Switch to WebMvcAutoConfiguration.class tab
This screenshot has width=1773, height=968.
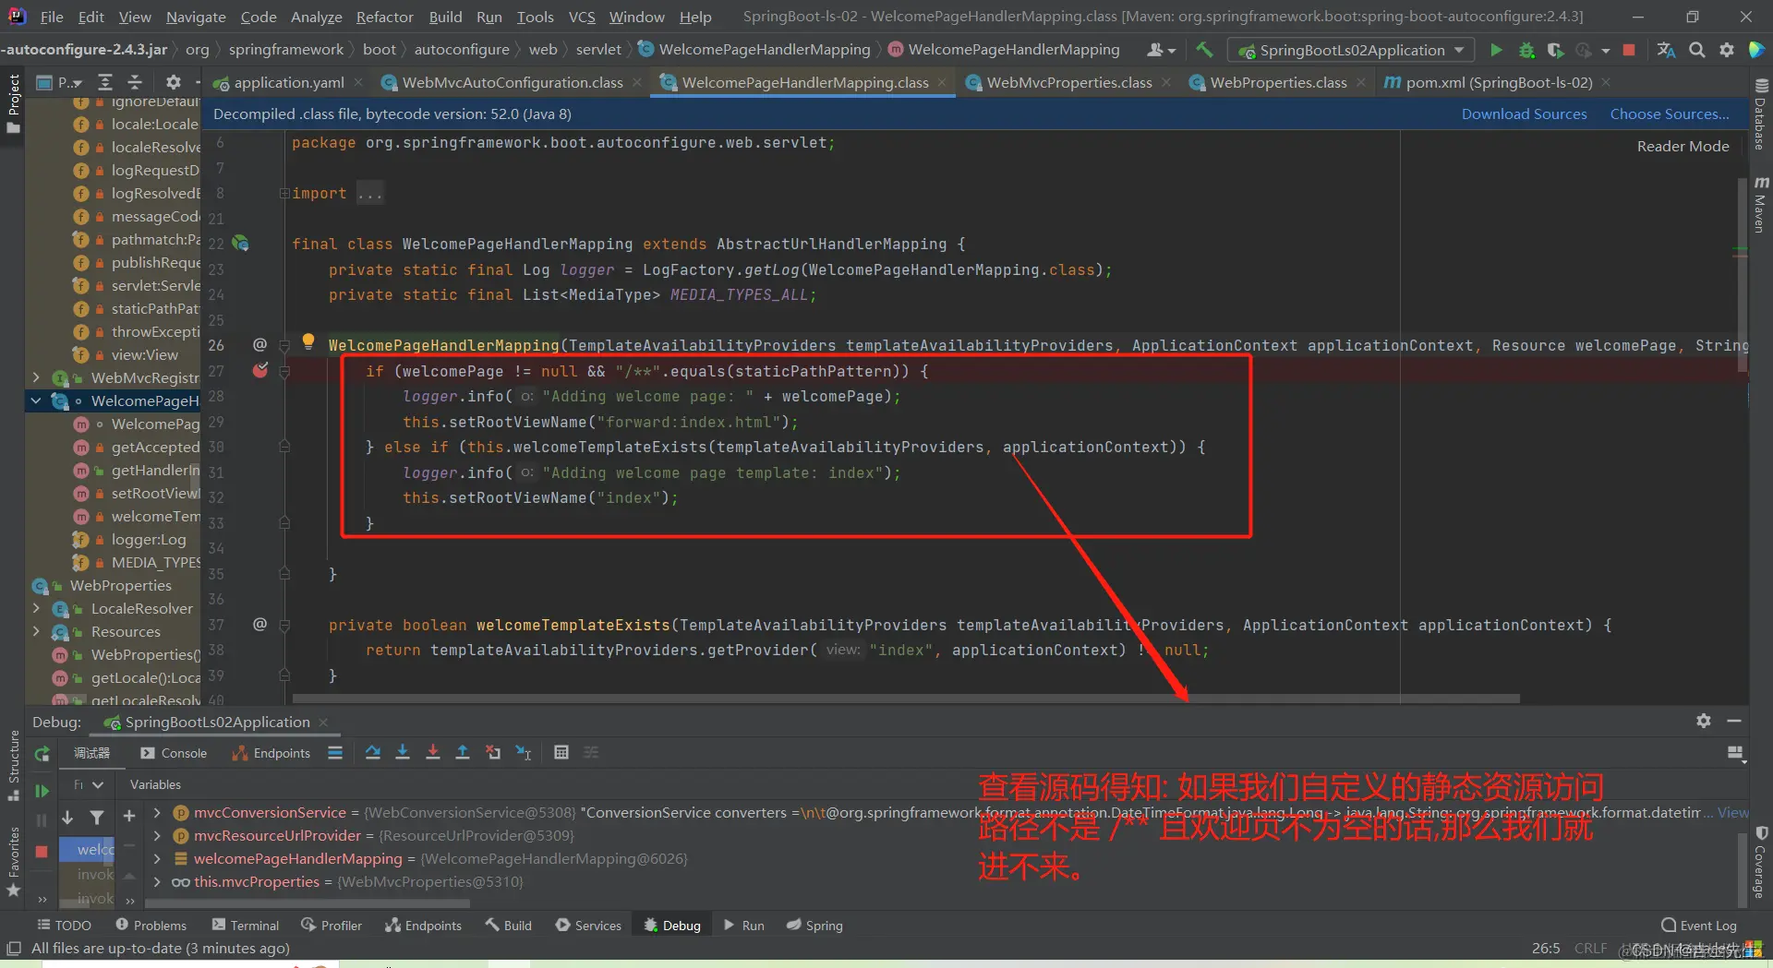513,82
